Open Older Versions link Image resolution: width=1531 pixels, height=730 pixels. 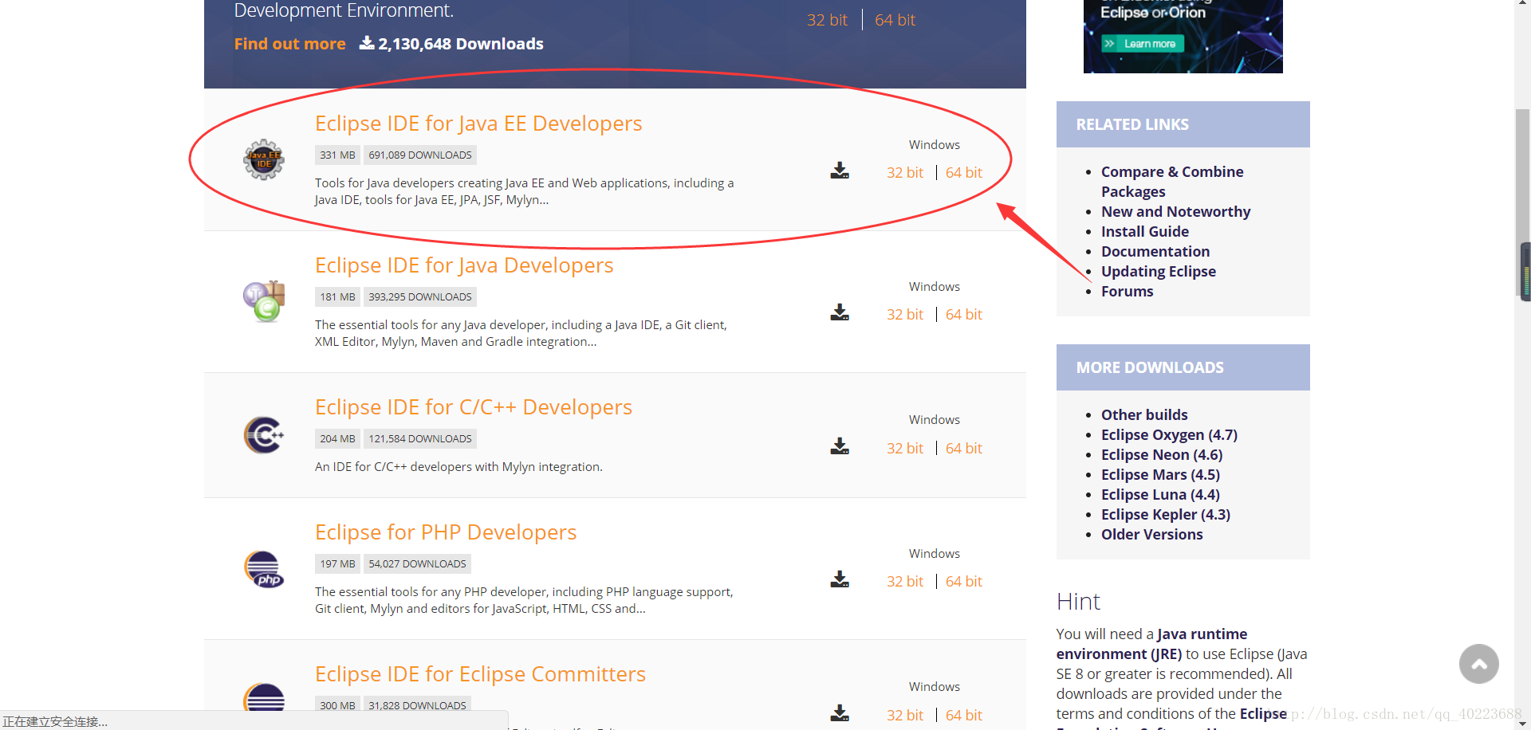1152,535
